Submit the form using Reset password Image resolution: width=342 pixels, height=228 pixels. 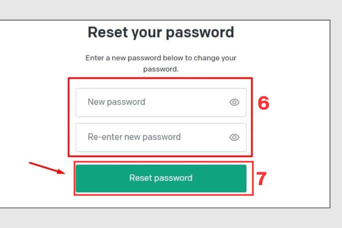161,178
